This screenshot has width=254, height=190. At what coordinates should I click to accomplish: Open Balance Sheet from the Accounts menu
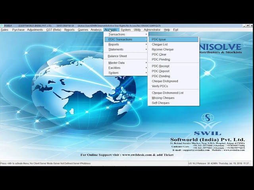pos(126,56)
